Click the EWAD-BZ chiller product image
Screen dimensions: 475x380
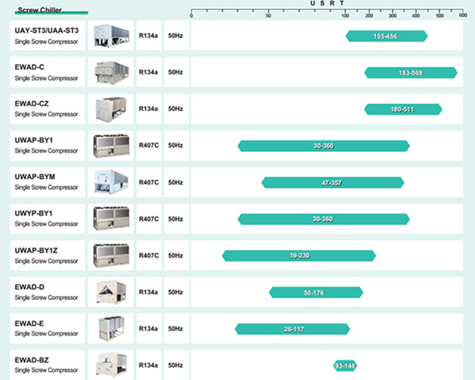111,365
